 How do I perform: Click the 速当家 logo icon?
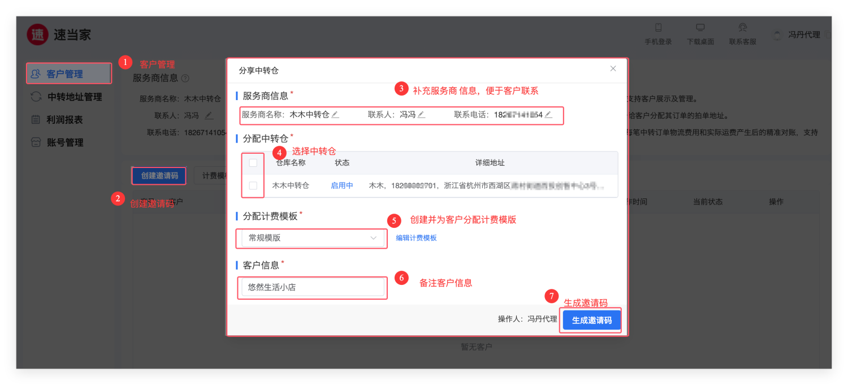click(x=37, y=34)
